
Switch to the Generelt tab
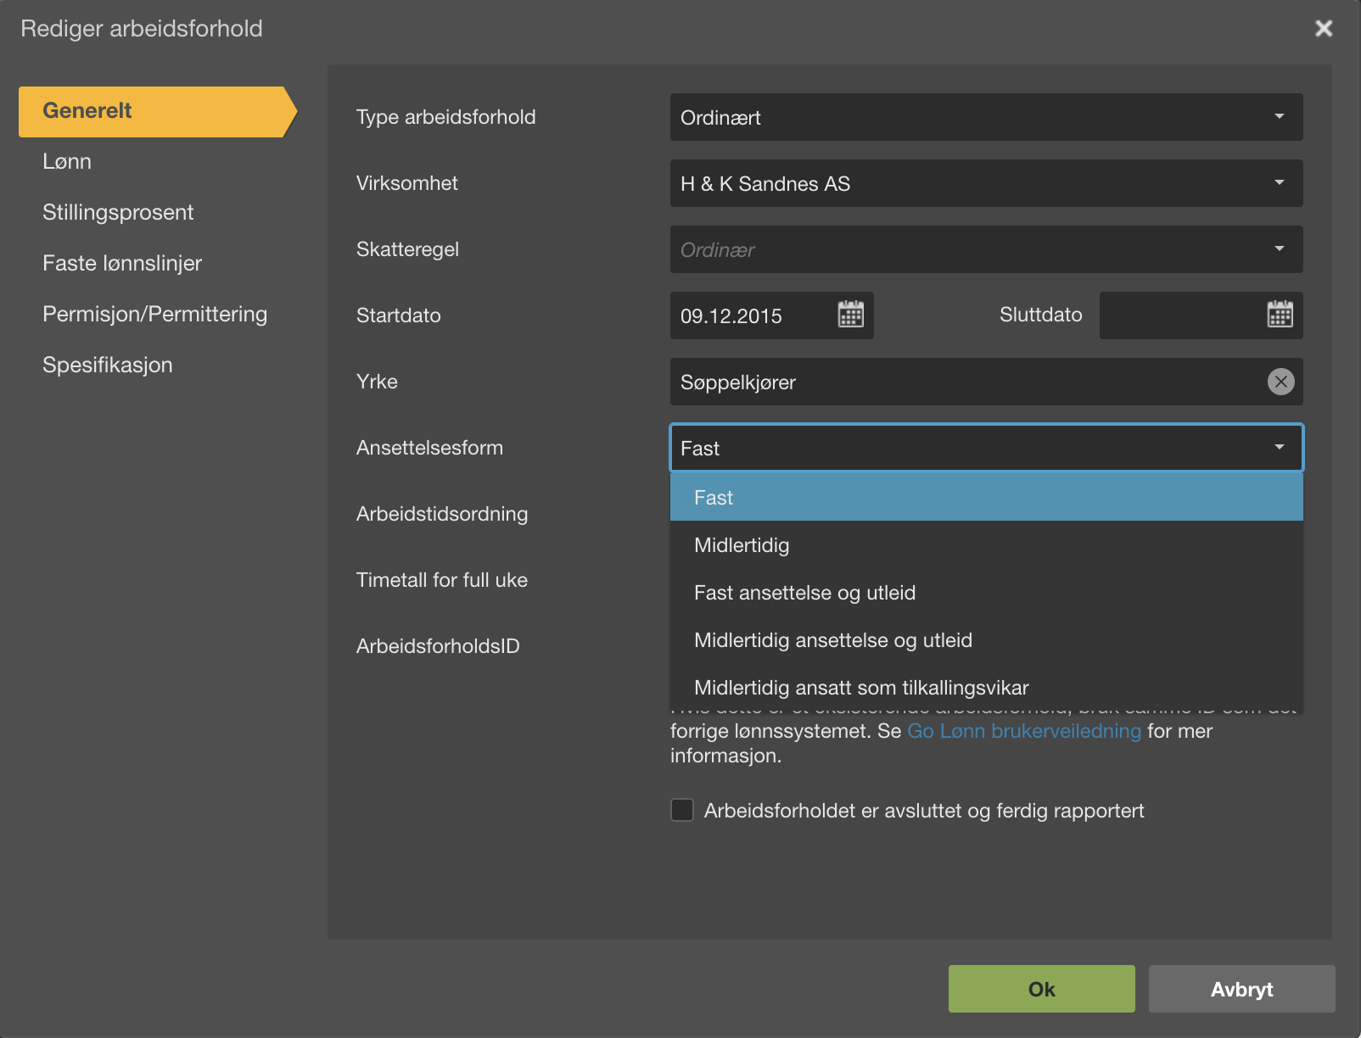click(x=158, y=111)
